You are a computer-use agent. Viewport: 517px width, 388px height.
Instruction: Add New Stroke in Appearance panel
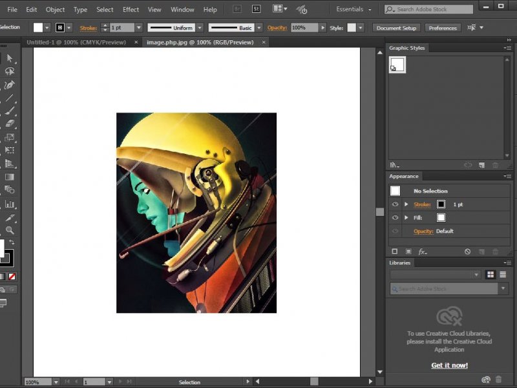(x=395, y=252)
